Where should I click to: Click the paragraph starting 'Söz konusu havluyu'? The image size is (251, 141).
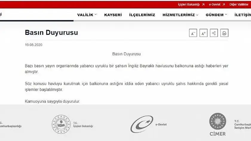pos(127,87)
